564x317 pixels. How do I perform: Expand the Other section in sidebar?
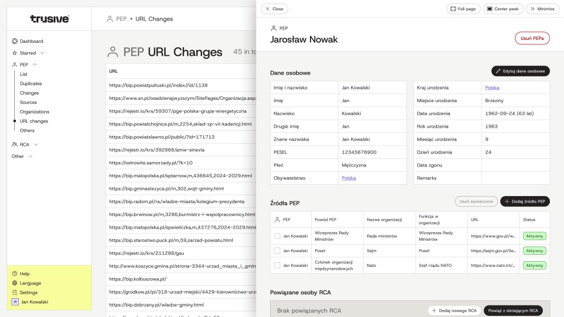tap(30, 156)
